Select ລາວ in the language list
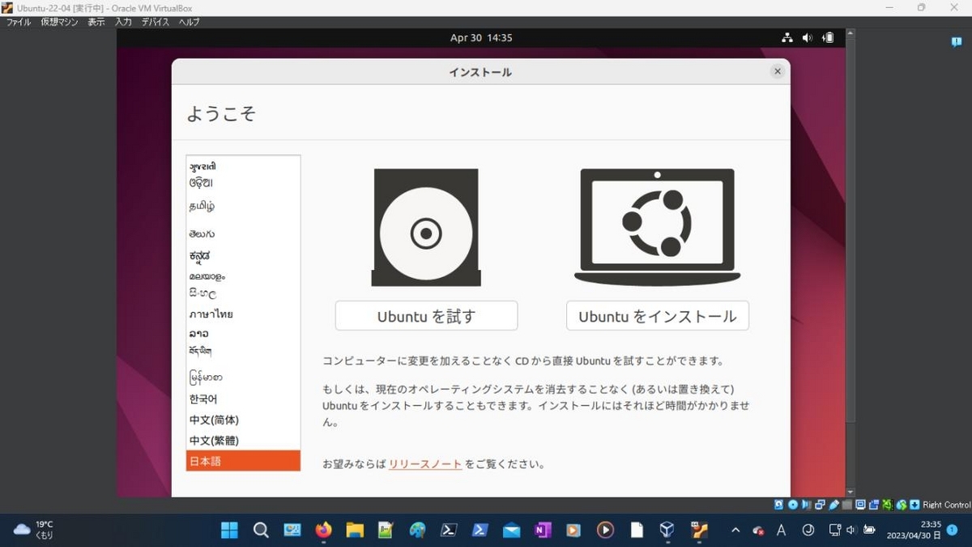 click(243, 333)
